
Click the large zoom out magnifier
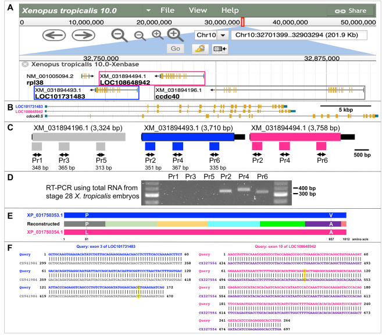(x=120, y=35)
